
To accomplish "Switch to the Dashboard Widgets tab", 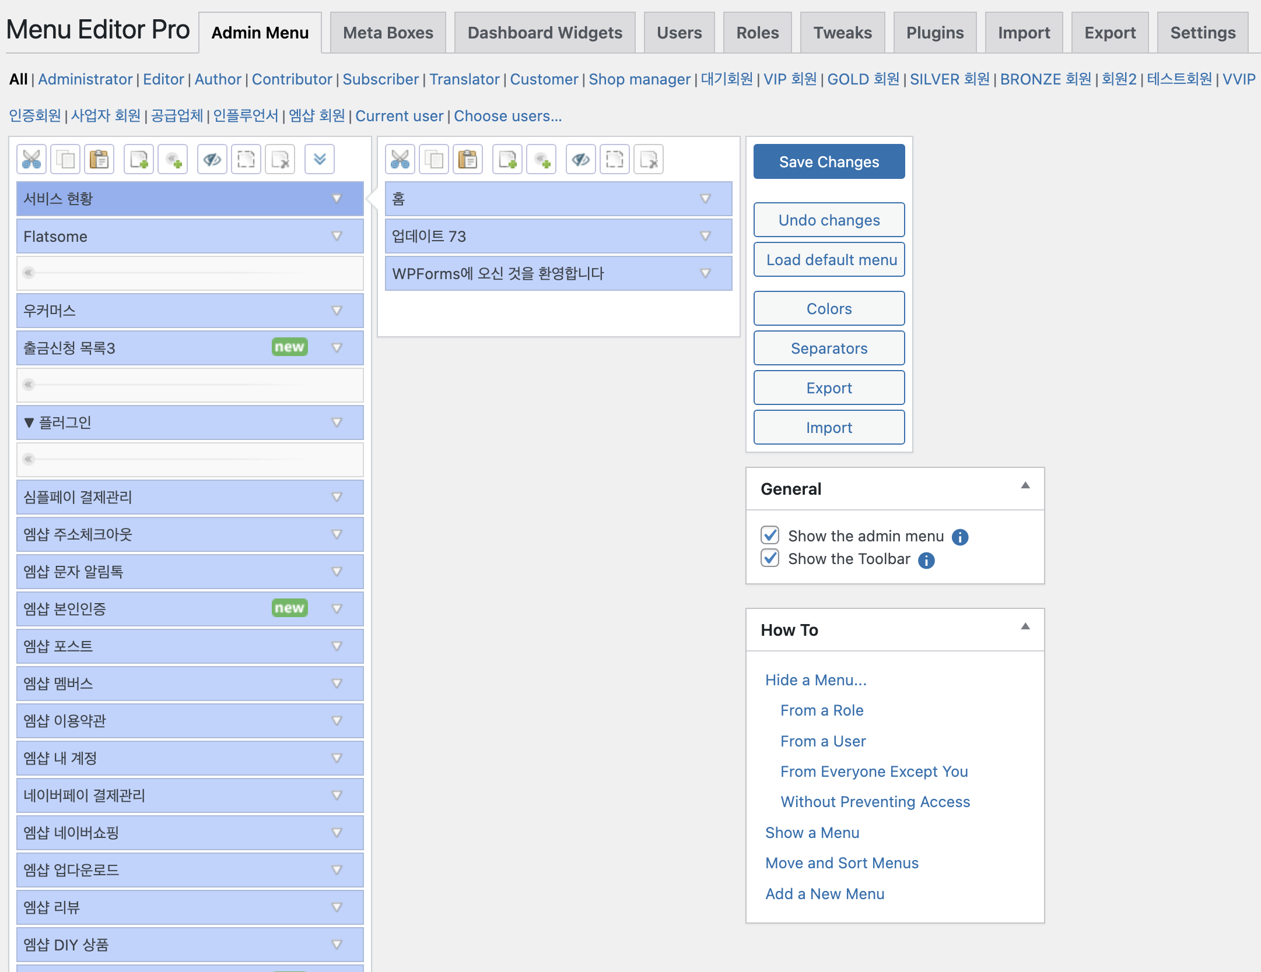I will coord(545,33).
